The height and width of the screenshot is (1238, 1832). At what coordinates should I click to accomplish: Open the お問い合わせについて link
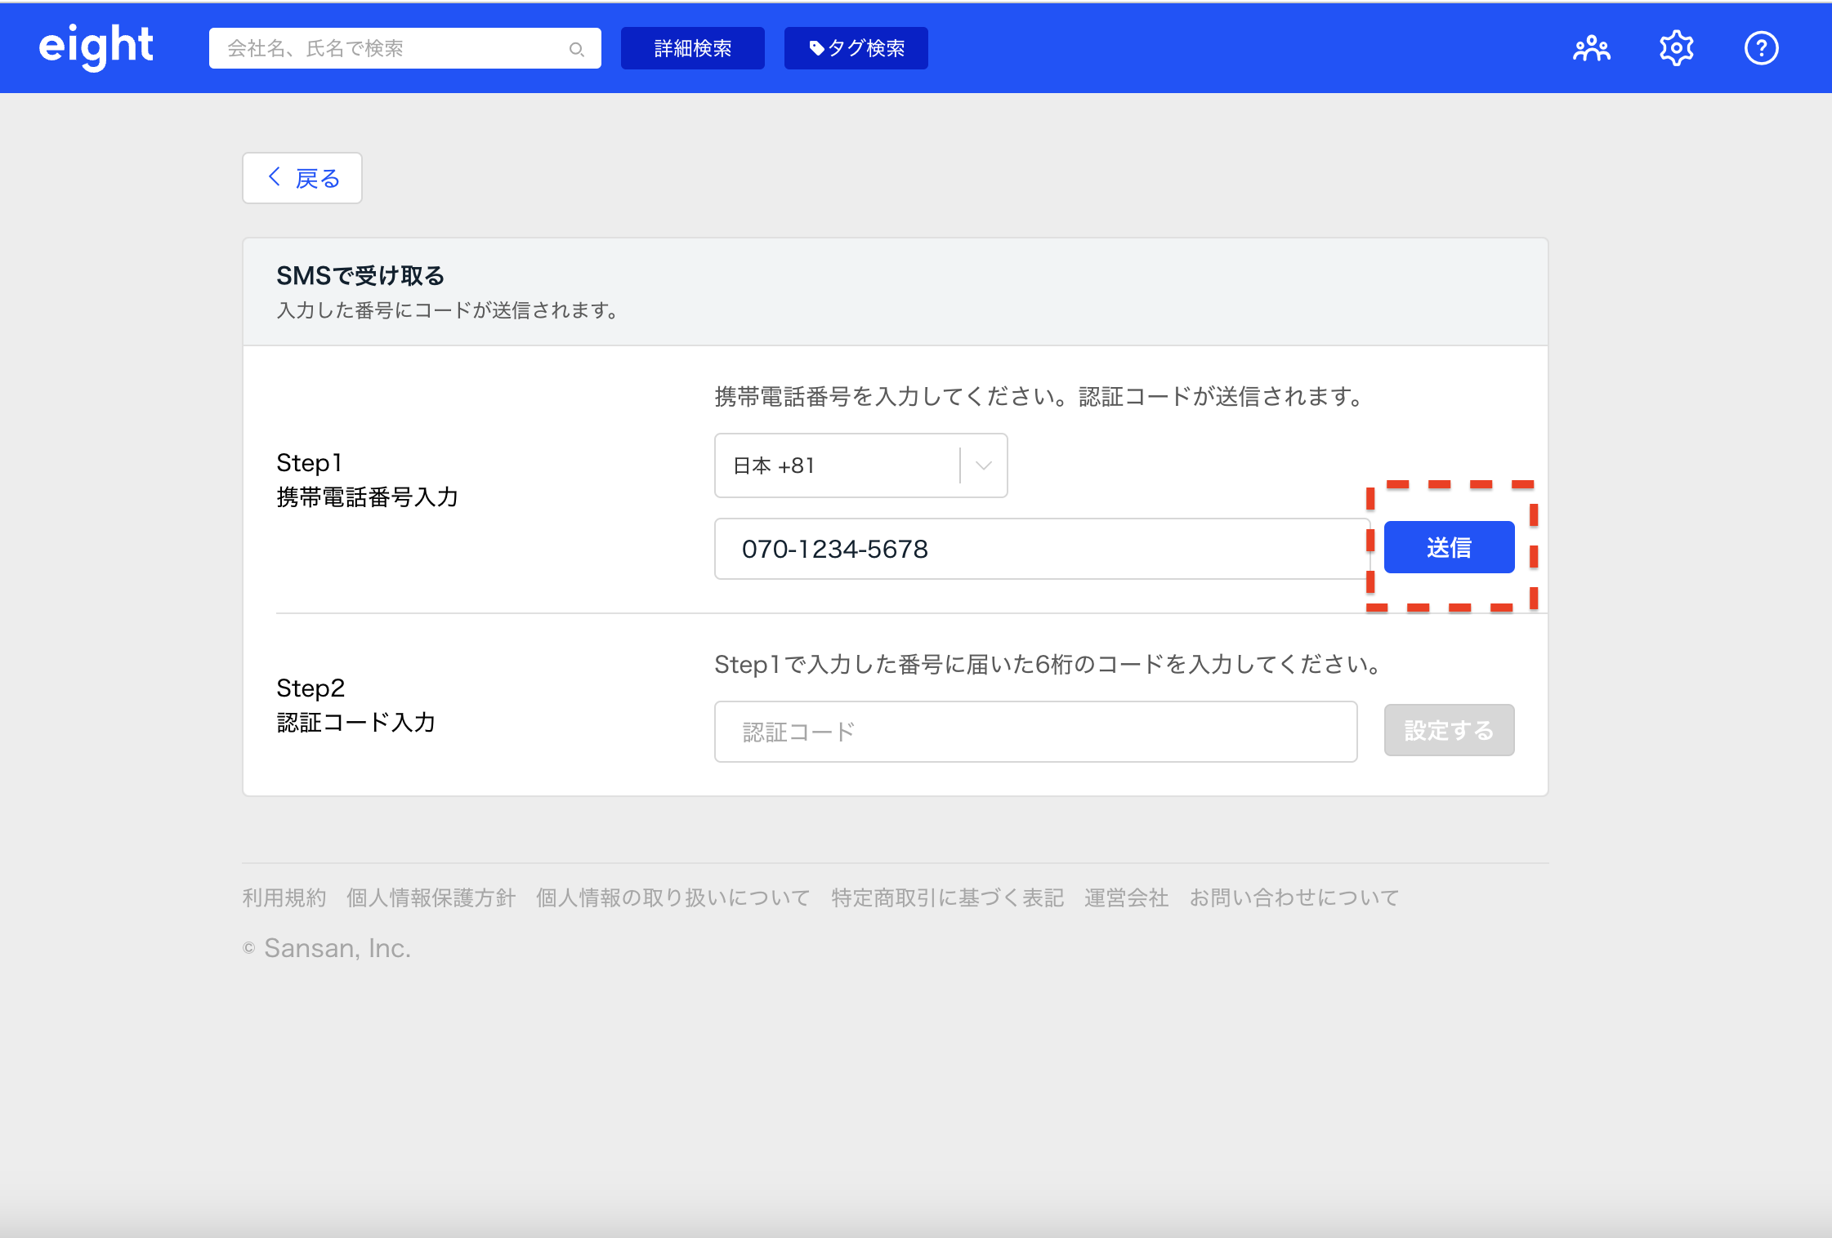click(1294, 897)
